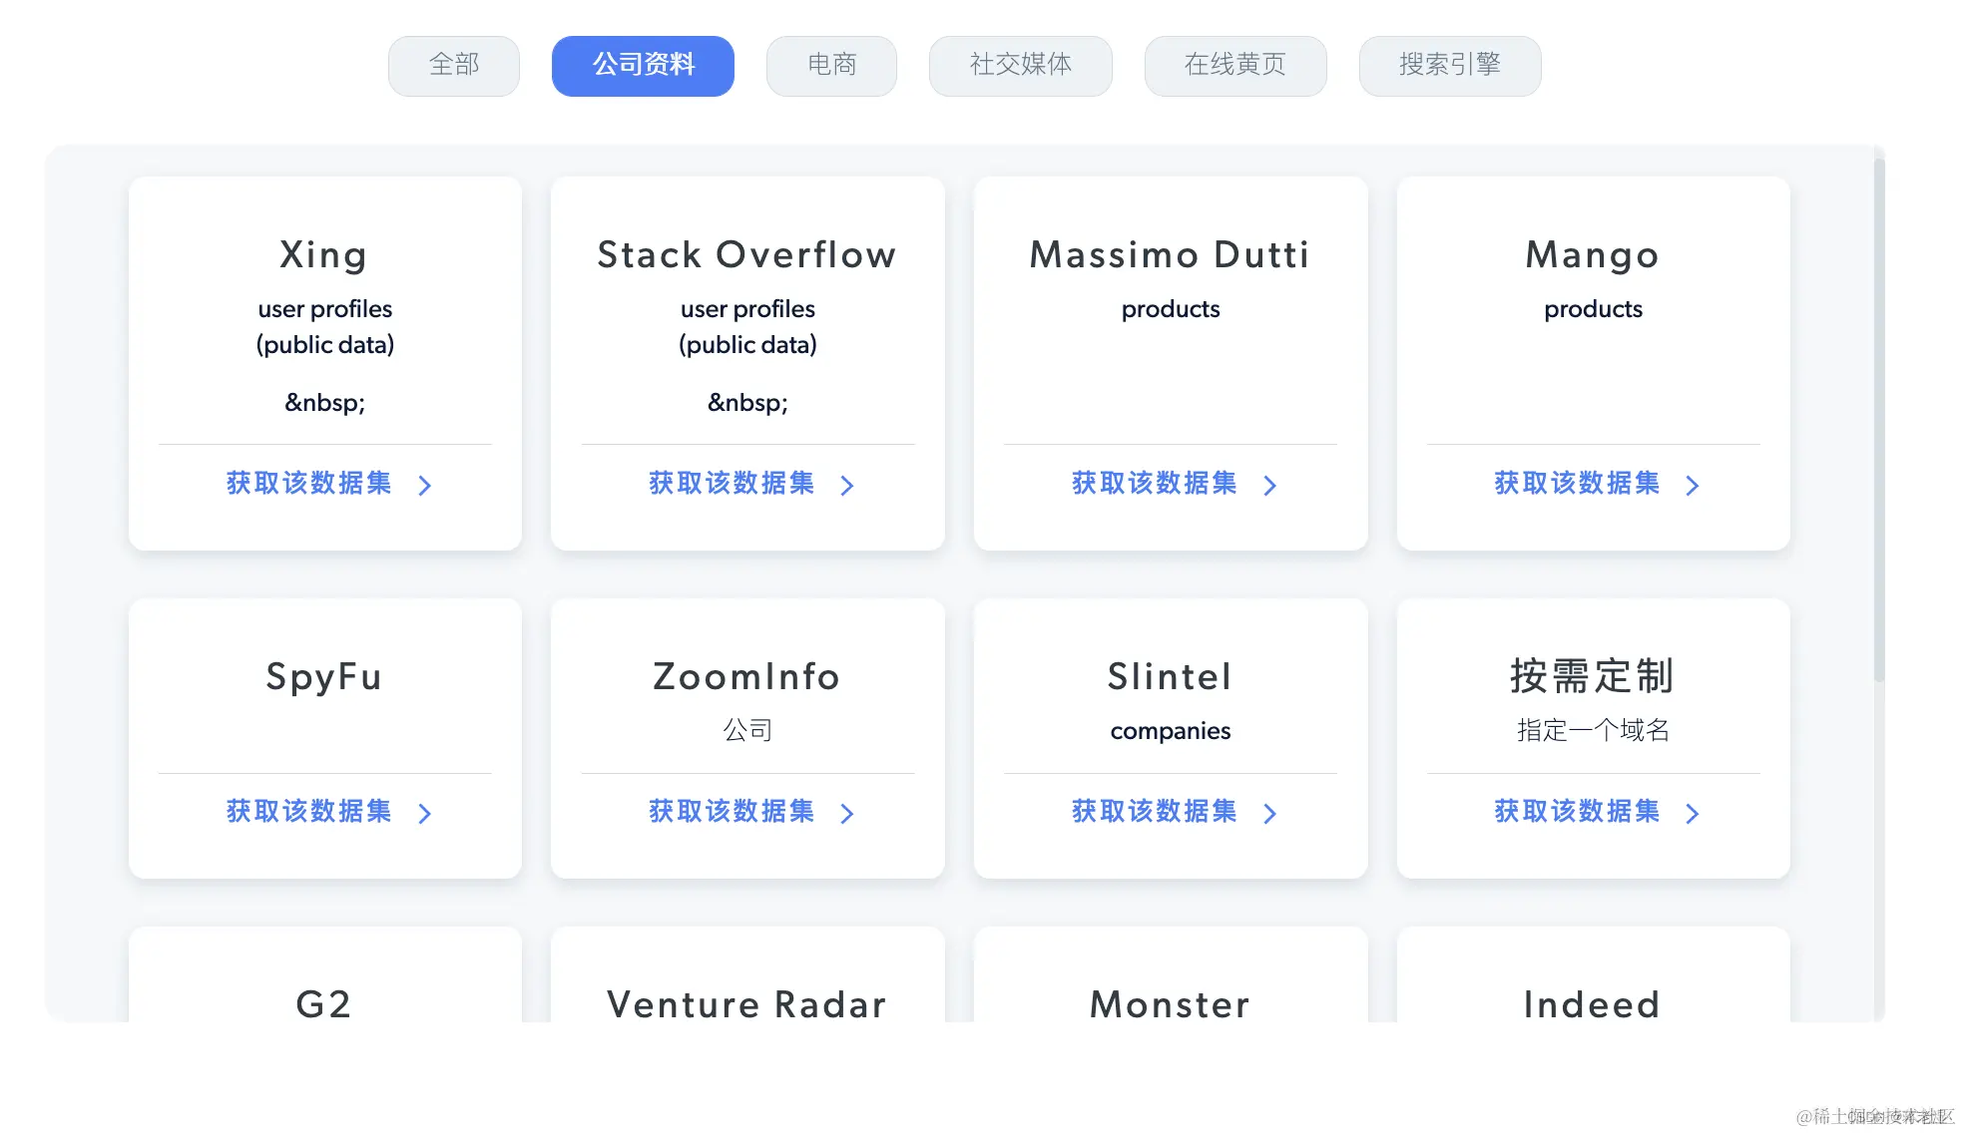Viewport: 1962px width, 1133px height.
Task: Select the 公司资料 category tab
Action: click(x=643, y=66)
